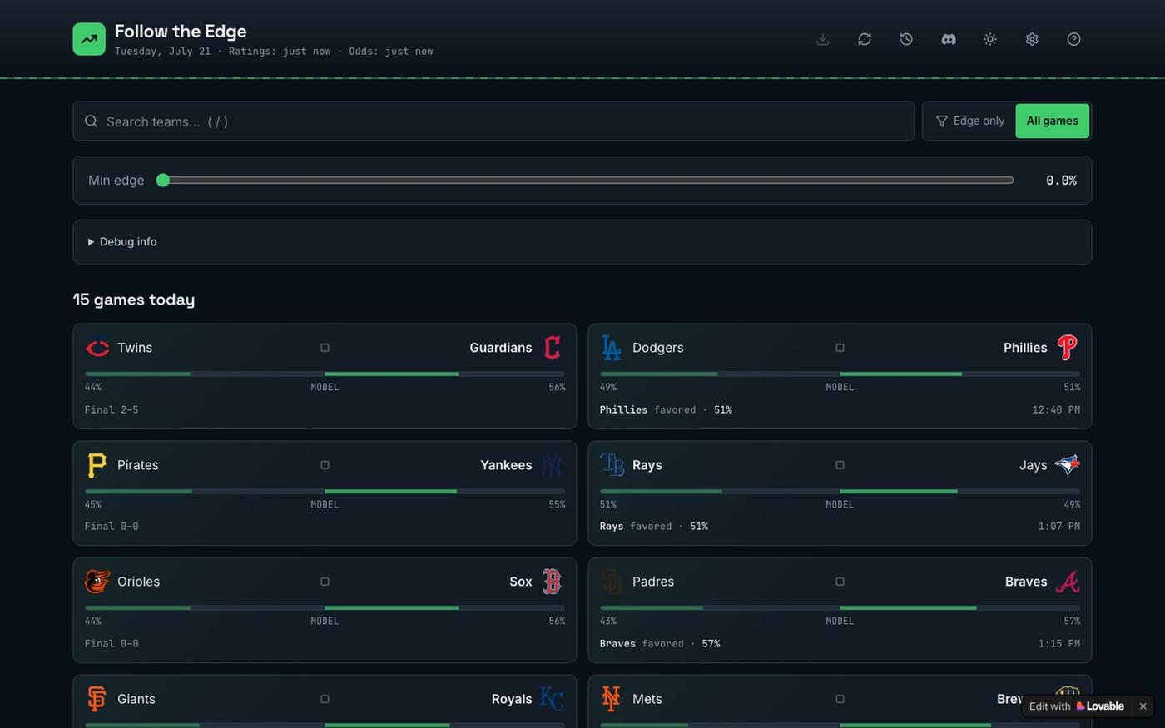Click the Dodgers LA logo
Screen dimensions: 1165x728
click(612, 348)
